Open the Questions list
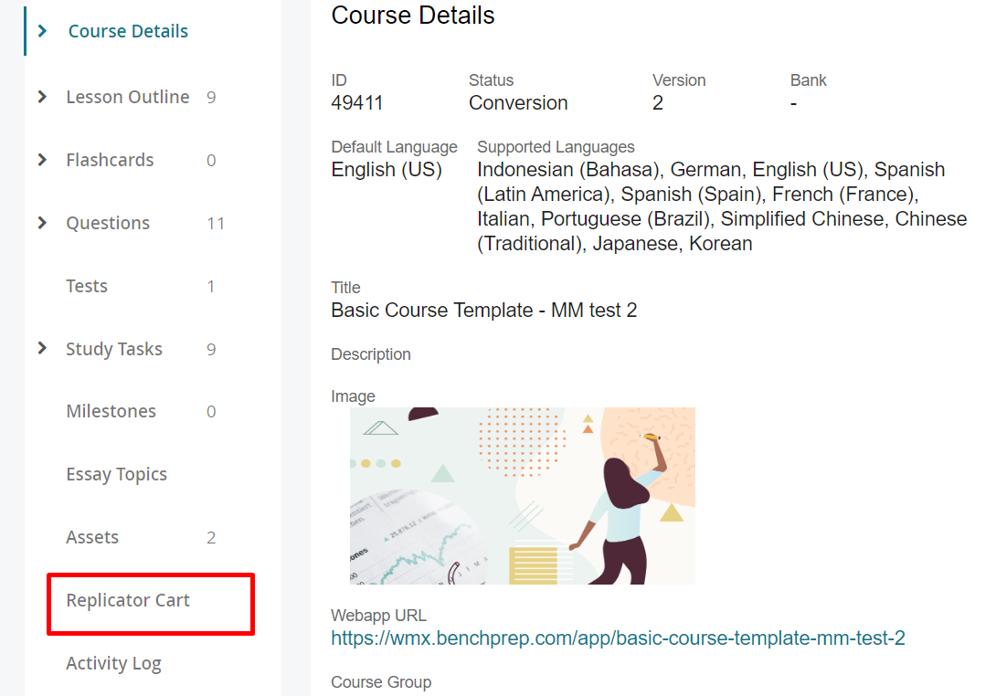 coord(108,222)
